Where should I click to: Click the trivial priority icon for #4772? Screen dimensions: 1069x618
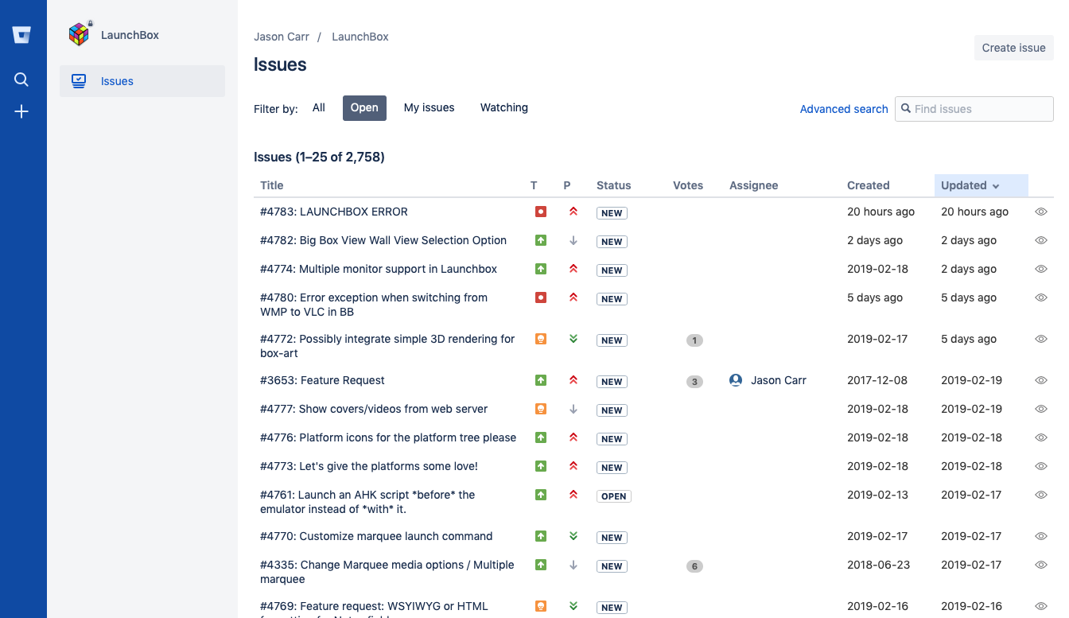573,339
